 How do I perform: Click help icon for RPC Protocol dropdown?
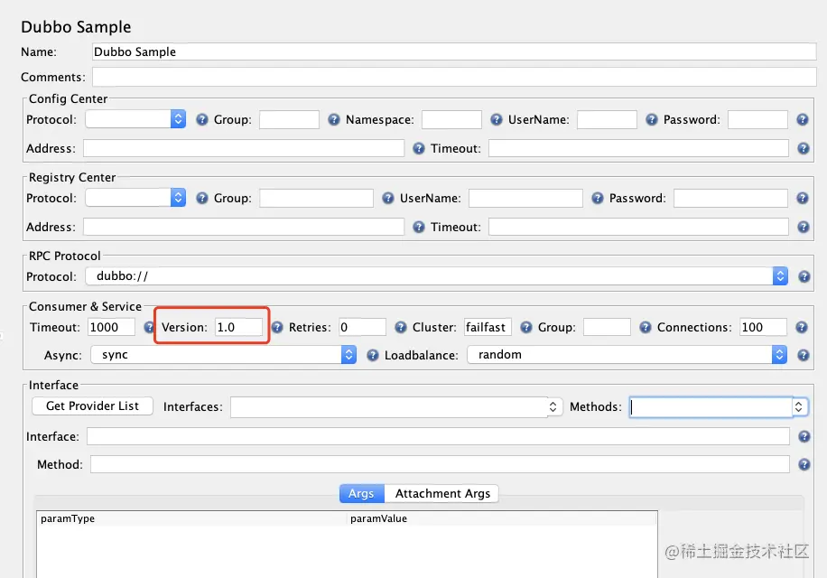coord(804,277)
